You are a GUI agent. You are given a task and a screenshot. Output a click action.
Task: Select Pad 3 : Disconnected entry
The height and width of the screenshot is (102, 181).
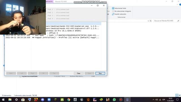[x=59, y=16]
